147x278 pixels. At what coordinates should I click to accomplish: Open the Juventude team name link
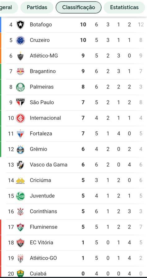click(42, 196)
